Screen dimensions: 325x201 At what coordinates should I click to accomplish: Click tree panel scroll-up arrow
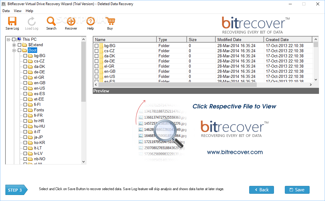84,39
